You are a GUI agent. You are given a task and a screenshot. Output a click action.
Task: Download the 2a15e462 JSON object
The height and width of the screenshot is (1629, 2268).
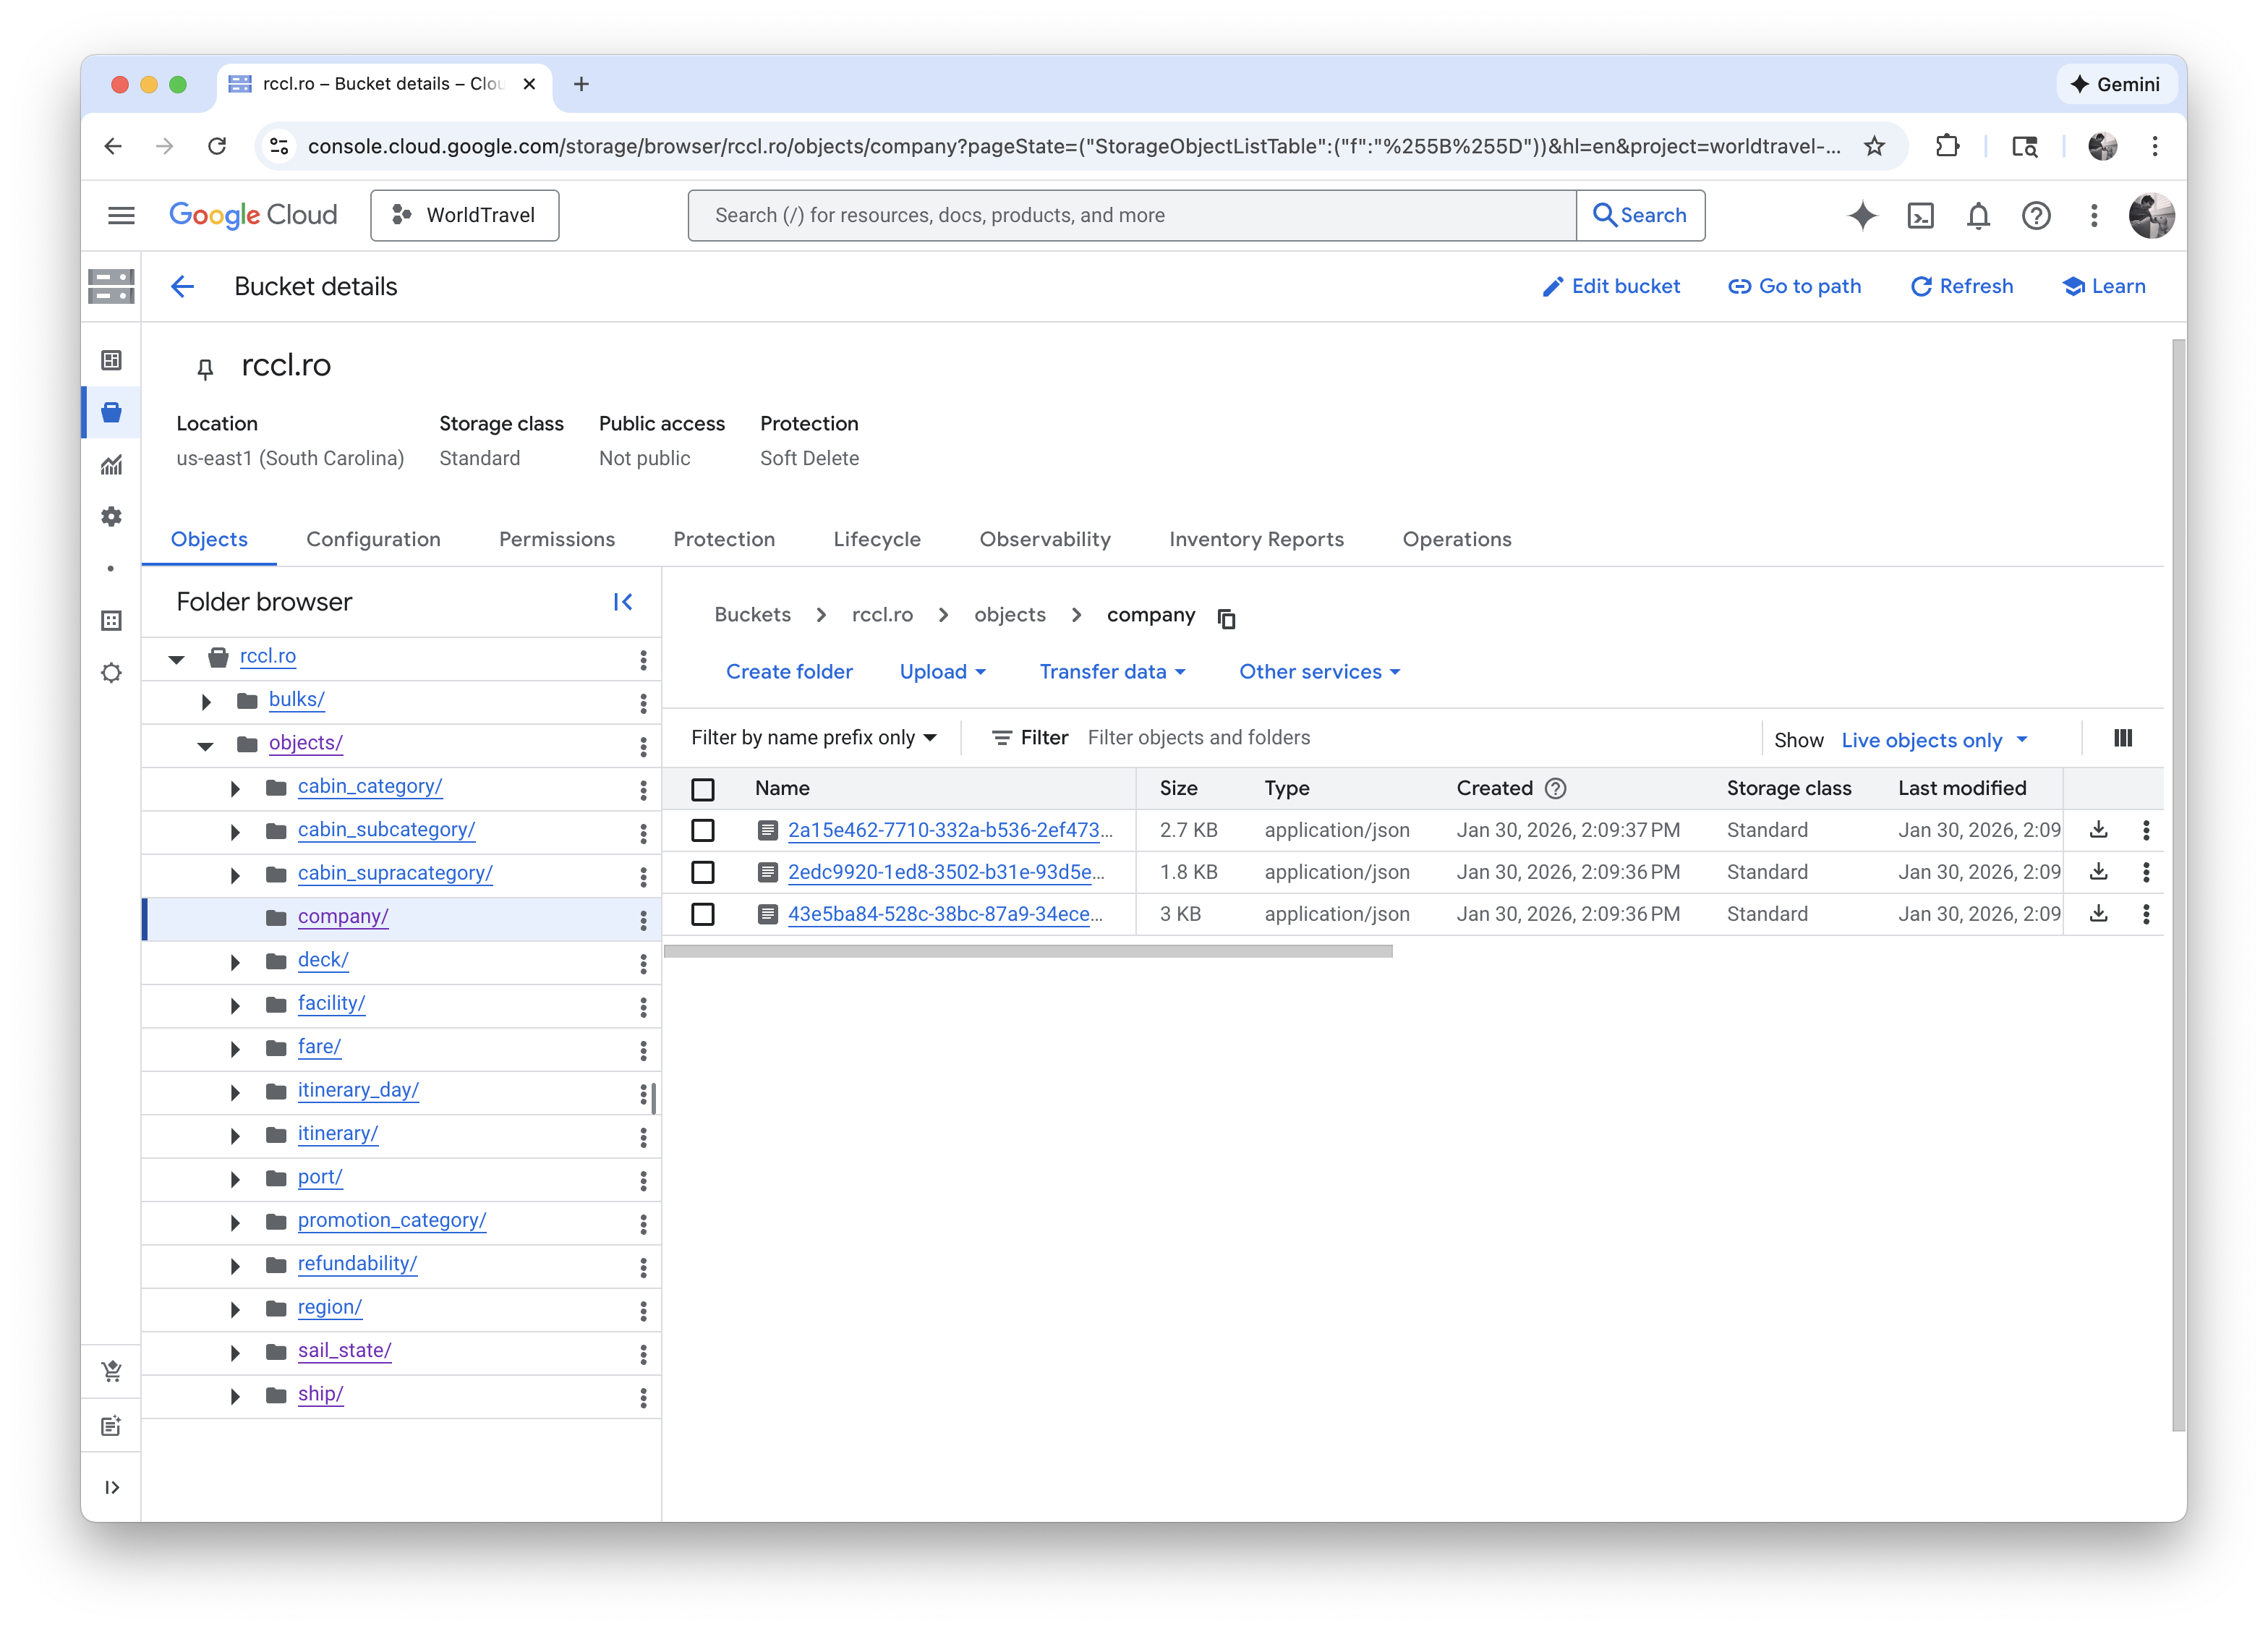pyautogui.click(x=2098, y=830)
